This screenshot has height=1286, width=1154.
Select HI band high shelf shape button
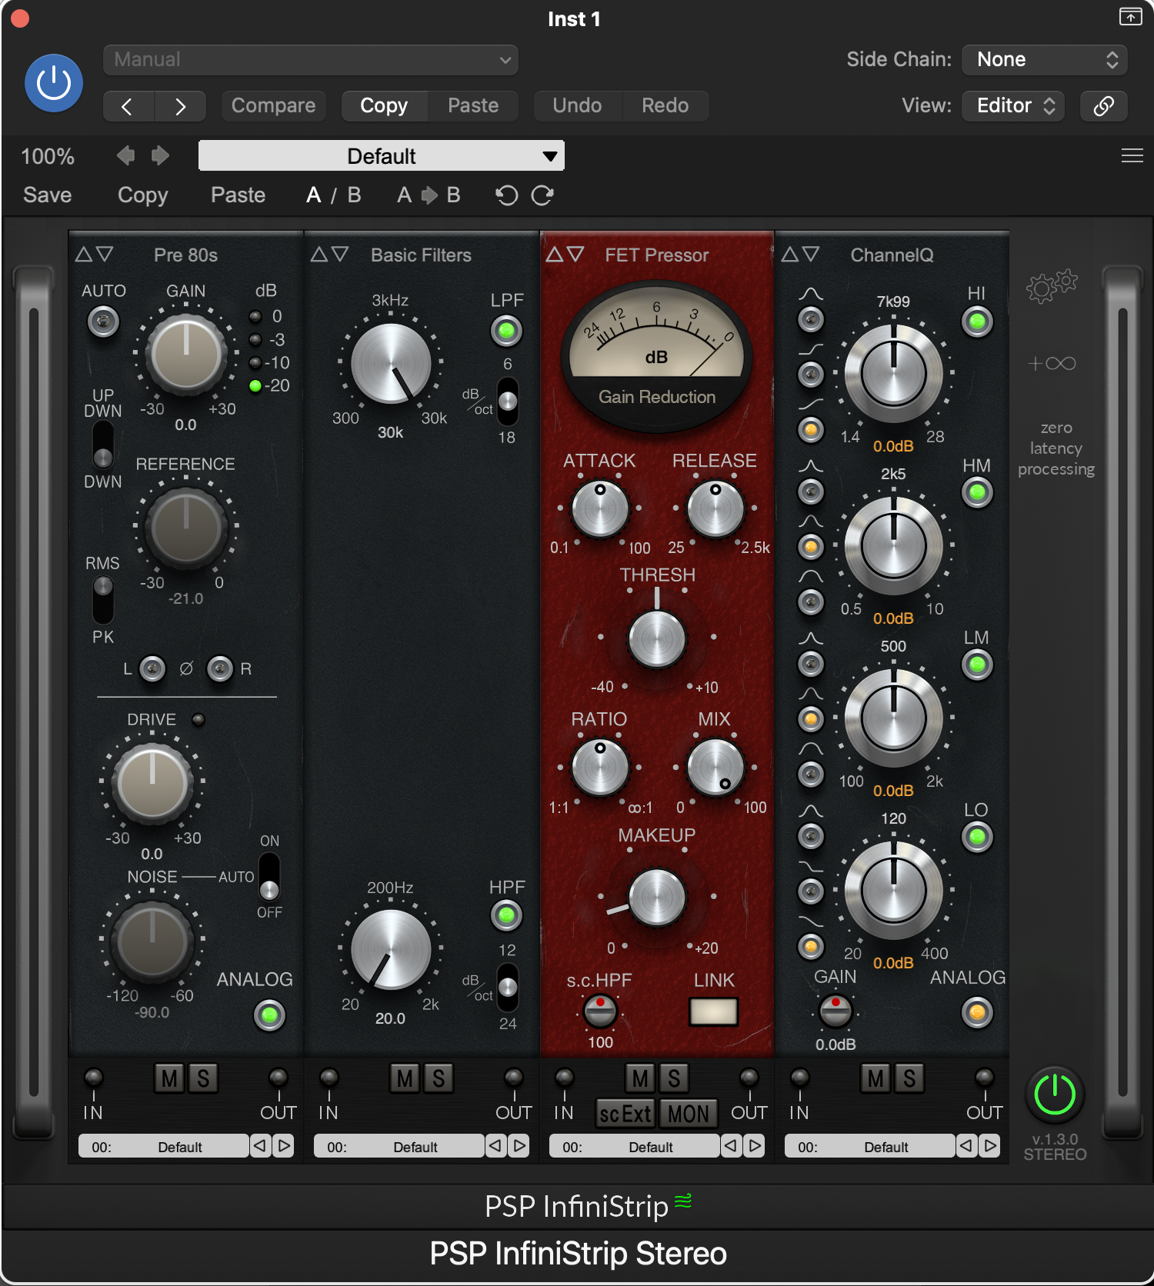(810, 375)
